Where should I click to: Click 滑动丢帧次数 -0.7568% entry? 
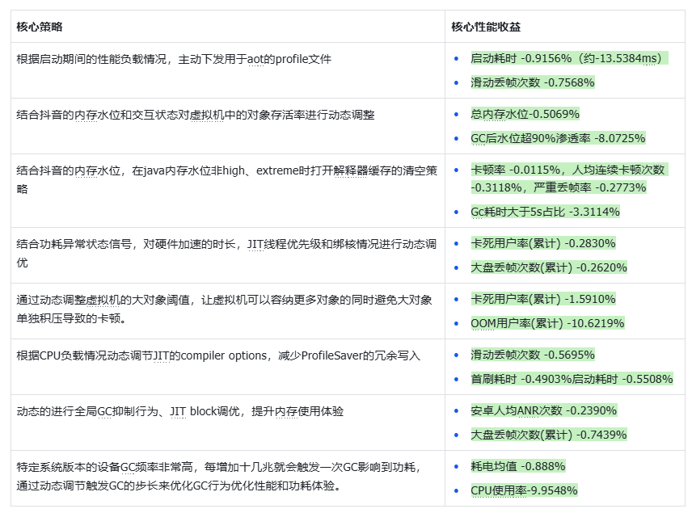click(533, 82)
